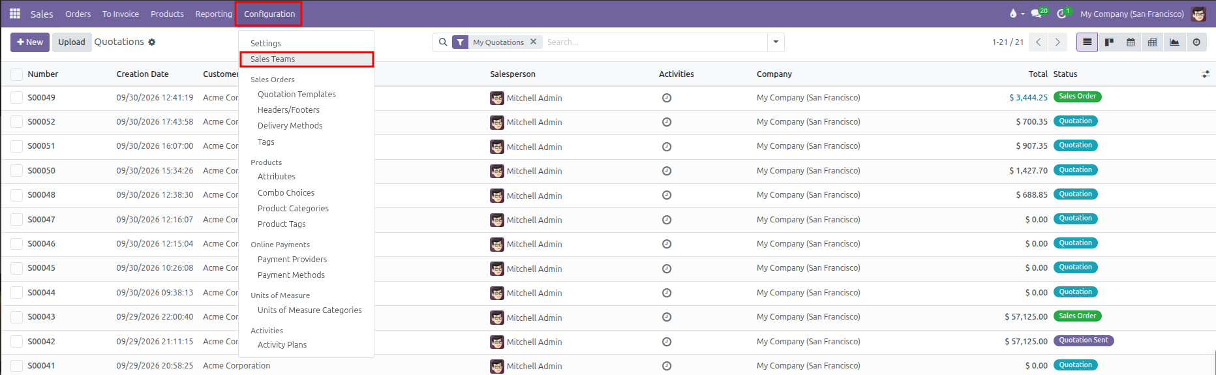This screenshot has width=1216, height=375.
Task: Click Sales Order status badge of S00049
Action: coord(1077,97)
